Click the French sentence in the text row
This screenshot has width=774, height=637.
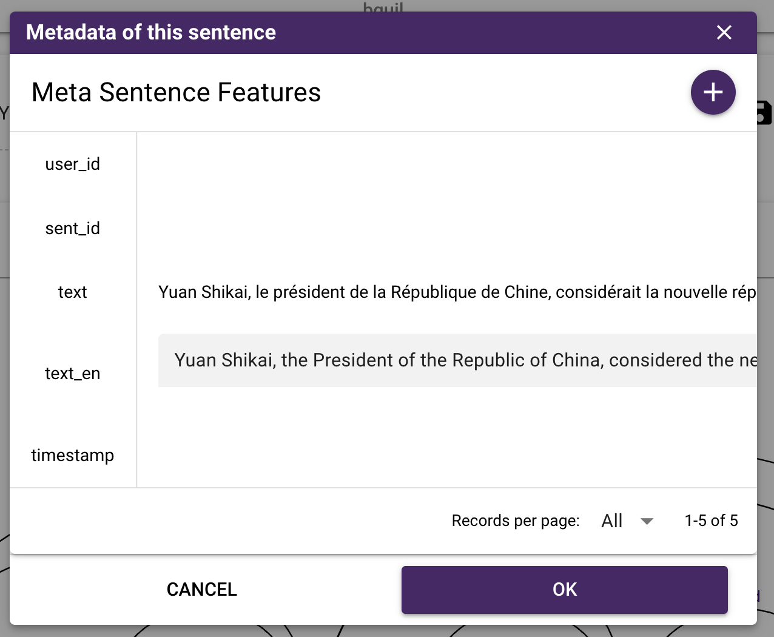(x=457, y=292)
